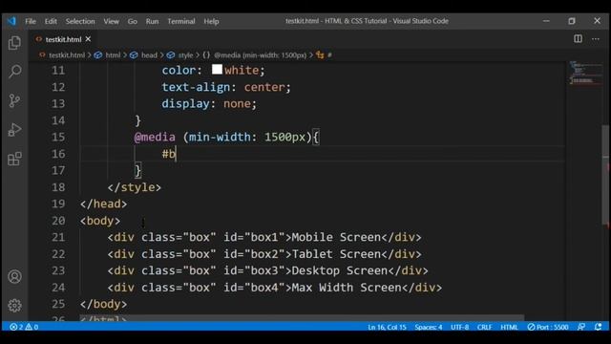
Task: Open the Selection menu
Action: [80, 21]
